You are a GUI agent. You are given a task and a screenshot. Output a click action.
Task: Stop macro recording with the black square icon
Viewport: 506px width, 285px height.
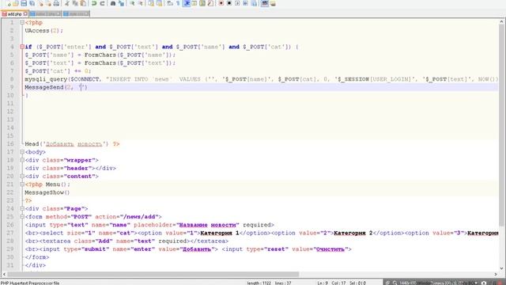(x=229, y=3)
